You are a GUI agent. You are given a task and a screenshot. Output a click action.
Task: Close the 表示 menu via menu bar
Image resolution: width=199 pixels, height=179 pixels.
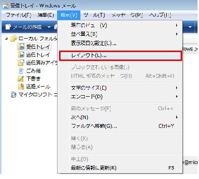pyautogui.click(x=69, y=15)
